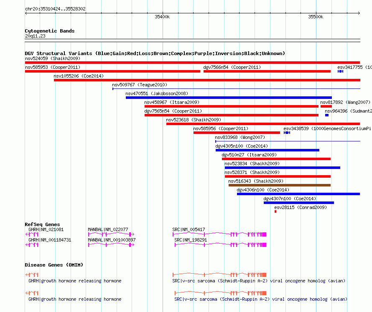
Task: Click the Cytogenetic Bands track heading
Action: pyautogui.click(x=50, y=31)
